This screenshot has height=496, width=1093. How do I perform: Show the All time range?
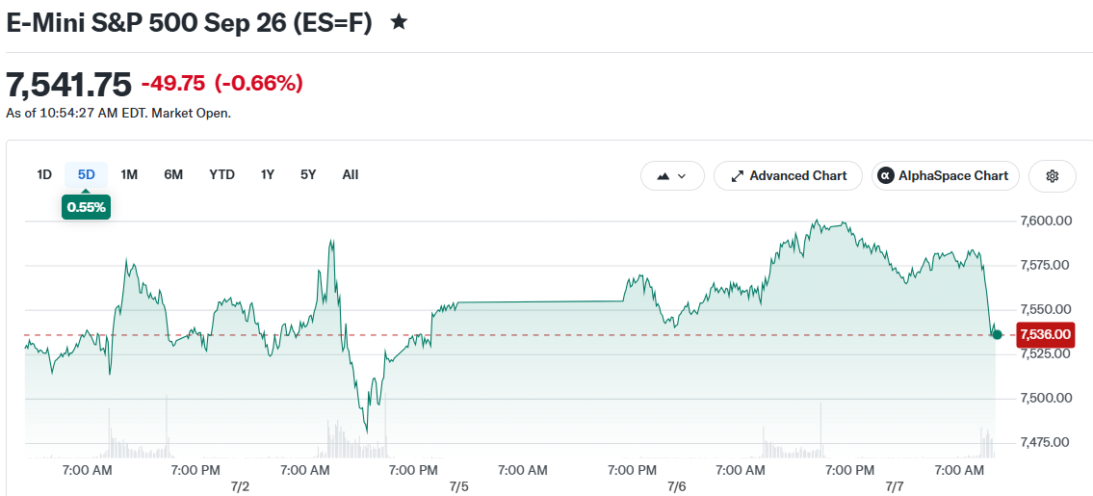coord(351,174)
